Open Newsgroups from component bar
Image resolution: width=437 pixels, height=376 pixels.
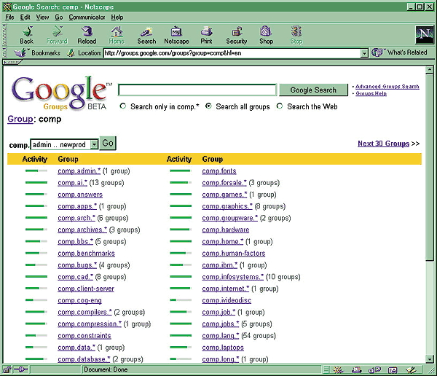pos(375,370)
